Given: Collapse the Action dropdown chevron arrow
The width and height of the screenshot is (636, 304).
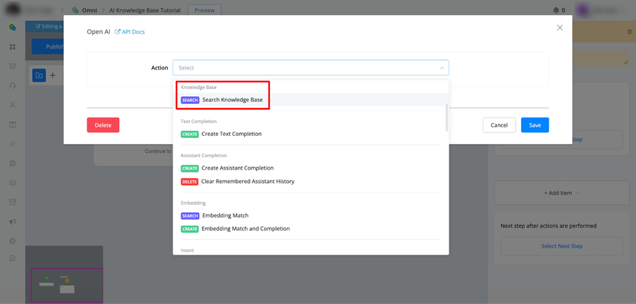Looking at the screenshot, I should coord(442,68).
